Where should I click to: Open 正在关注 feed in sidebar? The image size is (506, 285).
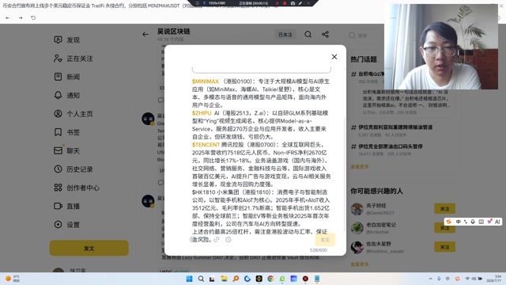point(74,59)
